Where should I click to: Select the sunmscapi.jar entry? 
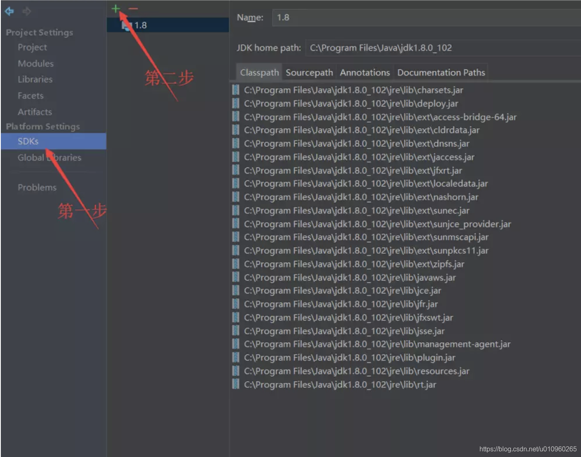point(366,237)
